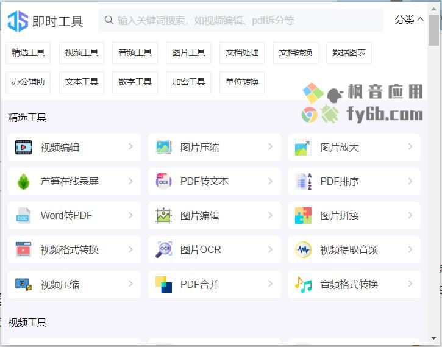Focus the keyword search input field

[x=241, y=20]
